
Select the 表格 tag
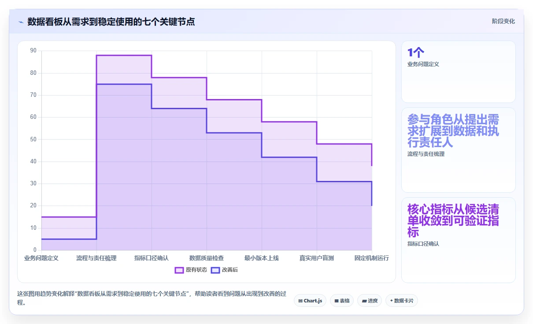tap(342, 301)
